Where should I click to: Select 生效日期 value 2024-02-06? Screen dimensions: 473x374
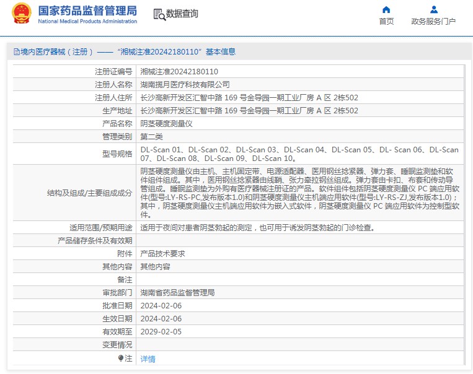[x=161, y=318]
